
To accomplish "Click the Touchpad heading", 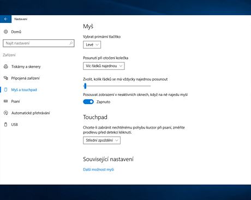I will pyautogui.click(x=95, y=117).
